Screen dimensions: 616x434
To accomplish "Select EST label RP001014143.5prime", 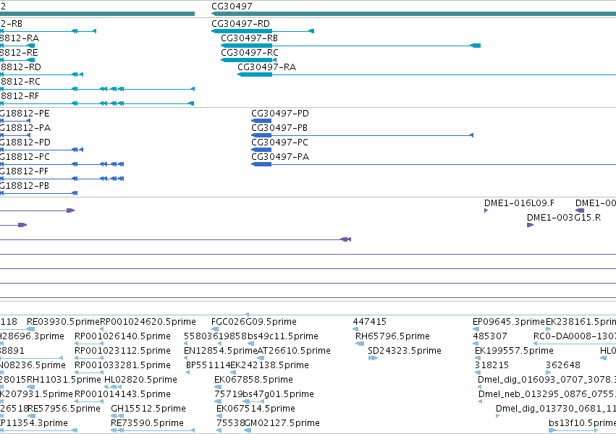I will [x=122, y=394].
